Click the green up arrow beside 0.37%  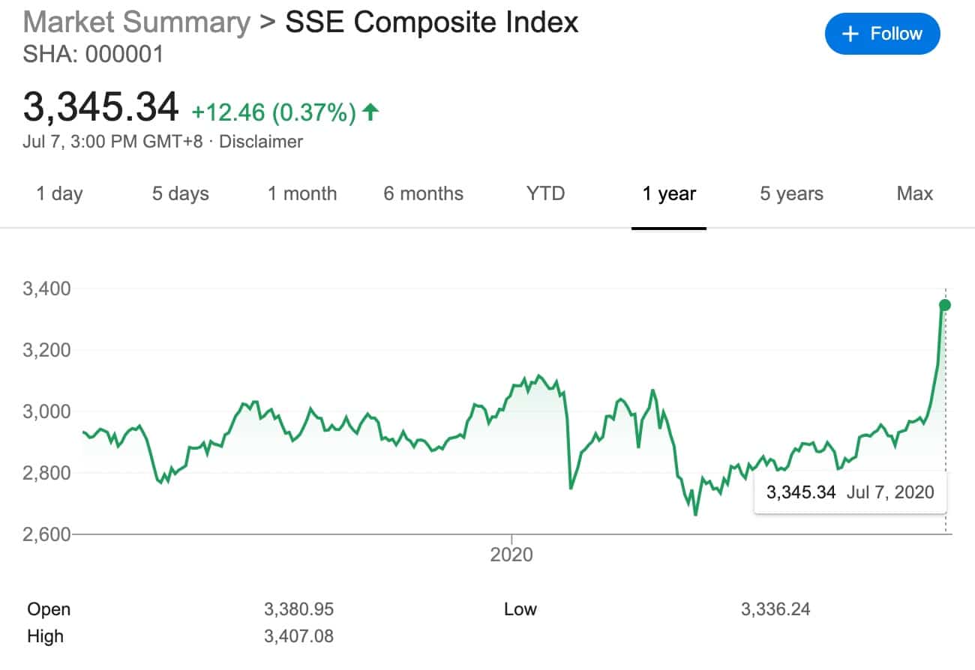click(370, 113)
